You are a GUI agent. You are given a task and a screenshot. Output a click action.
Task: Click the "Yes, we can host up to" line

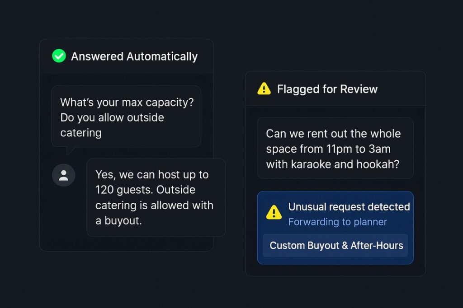[x=152, y=175]
